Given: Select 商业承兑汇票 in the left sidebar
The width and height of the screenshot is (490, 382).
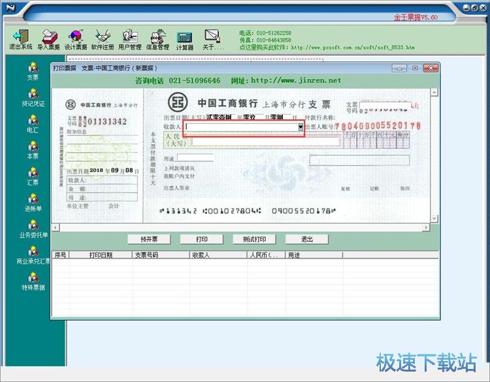Looking at the screenshot, I should (33, 255).
